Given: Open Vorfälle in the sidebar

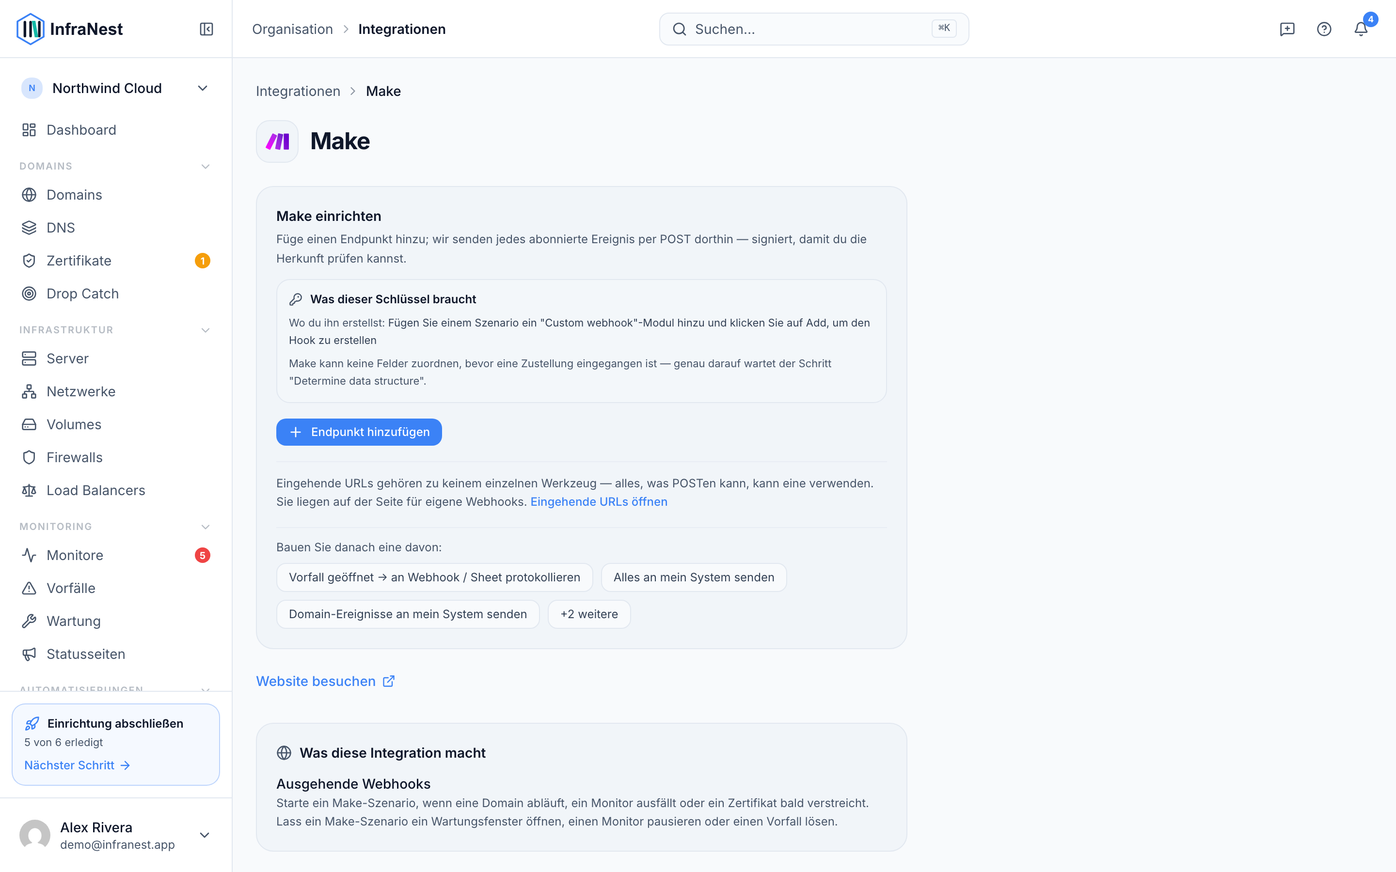Looking at the screenshot, I should (x=115, y=588).
